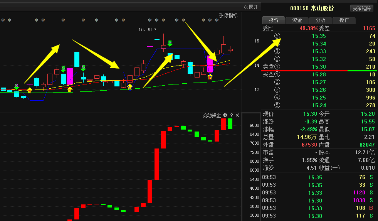Select the 买盘① bid price 15.28 row
The height and width of the screenshot is (221, 378).
[x=319, y=74]
